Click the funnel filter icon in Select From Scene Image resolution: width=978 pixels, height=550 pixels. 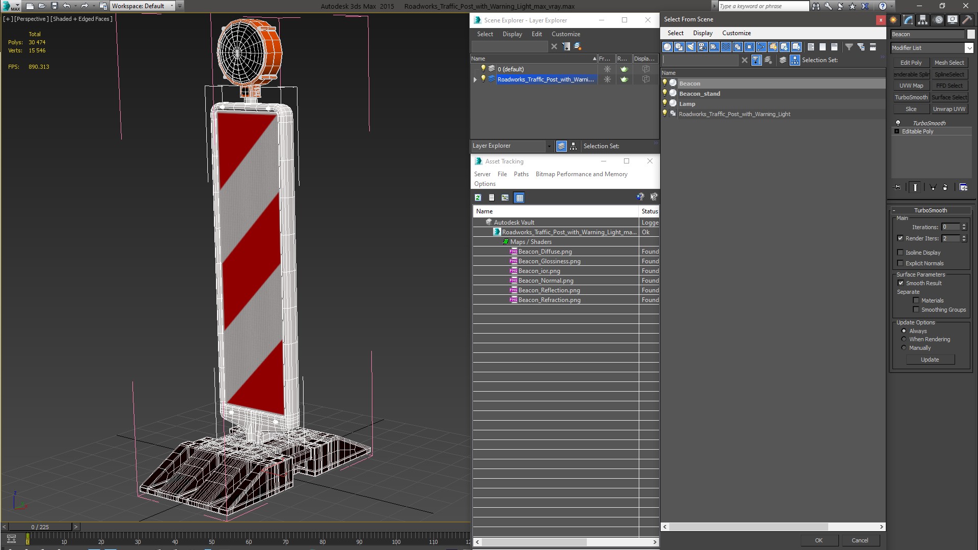point(849,47)
